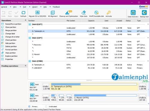The height and width of the screenshot is (111, 150).
Task: Click D: Taimienphi.vn block in disk map
Action: click(94, 86)
